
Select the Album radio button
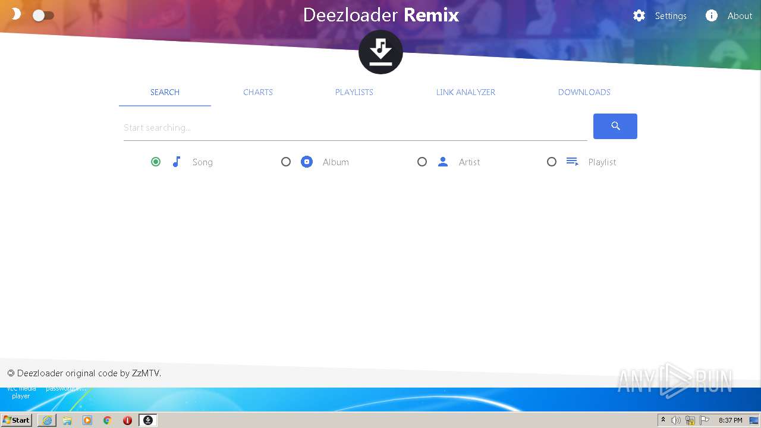[286, 162]
